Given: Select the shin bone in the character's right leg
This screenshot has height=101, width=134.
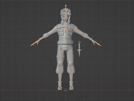Looking at the screenshot, I should [x=60, y=75].
